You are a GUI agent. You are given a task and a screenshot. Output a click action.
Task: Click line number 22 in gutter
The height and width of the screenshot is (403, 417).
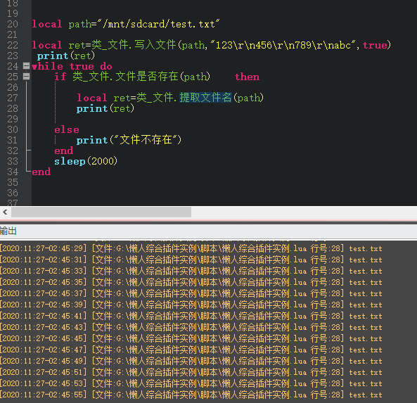click(13, 45)
